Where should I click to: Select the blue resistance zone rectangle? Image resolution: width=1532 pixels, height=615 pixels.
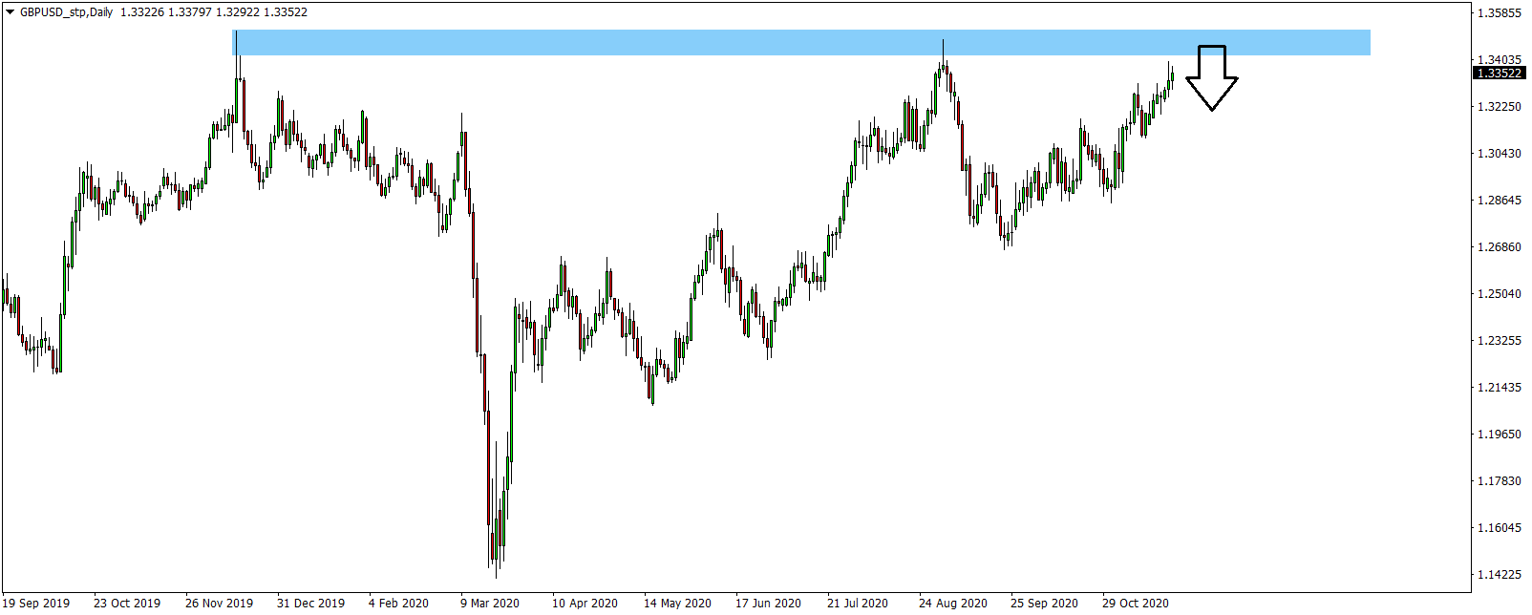pyautogui.click(x=801, y=42)
